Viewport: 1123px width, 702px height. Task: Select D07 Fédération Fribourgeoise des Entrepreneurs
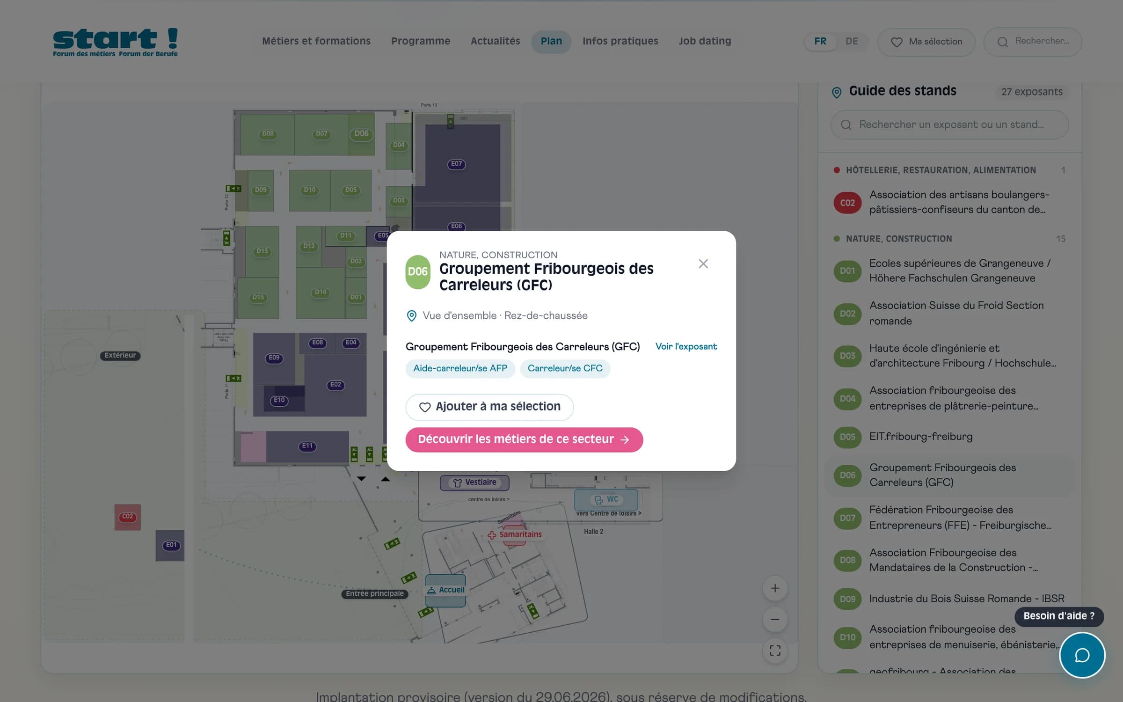[949, 518]
